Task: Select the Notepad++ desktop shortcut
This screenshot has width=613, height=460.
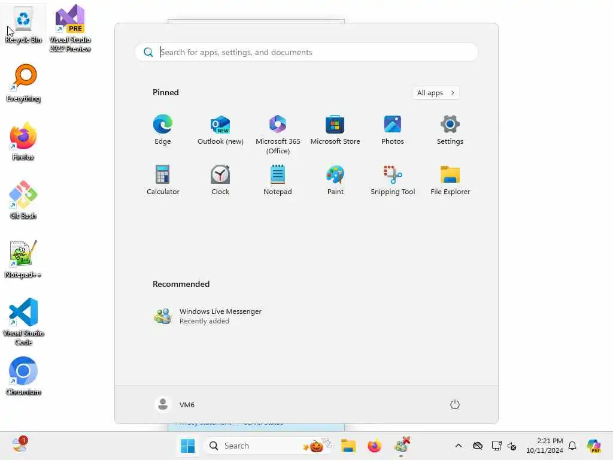Action: (23, 260)
